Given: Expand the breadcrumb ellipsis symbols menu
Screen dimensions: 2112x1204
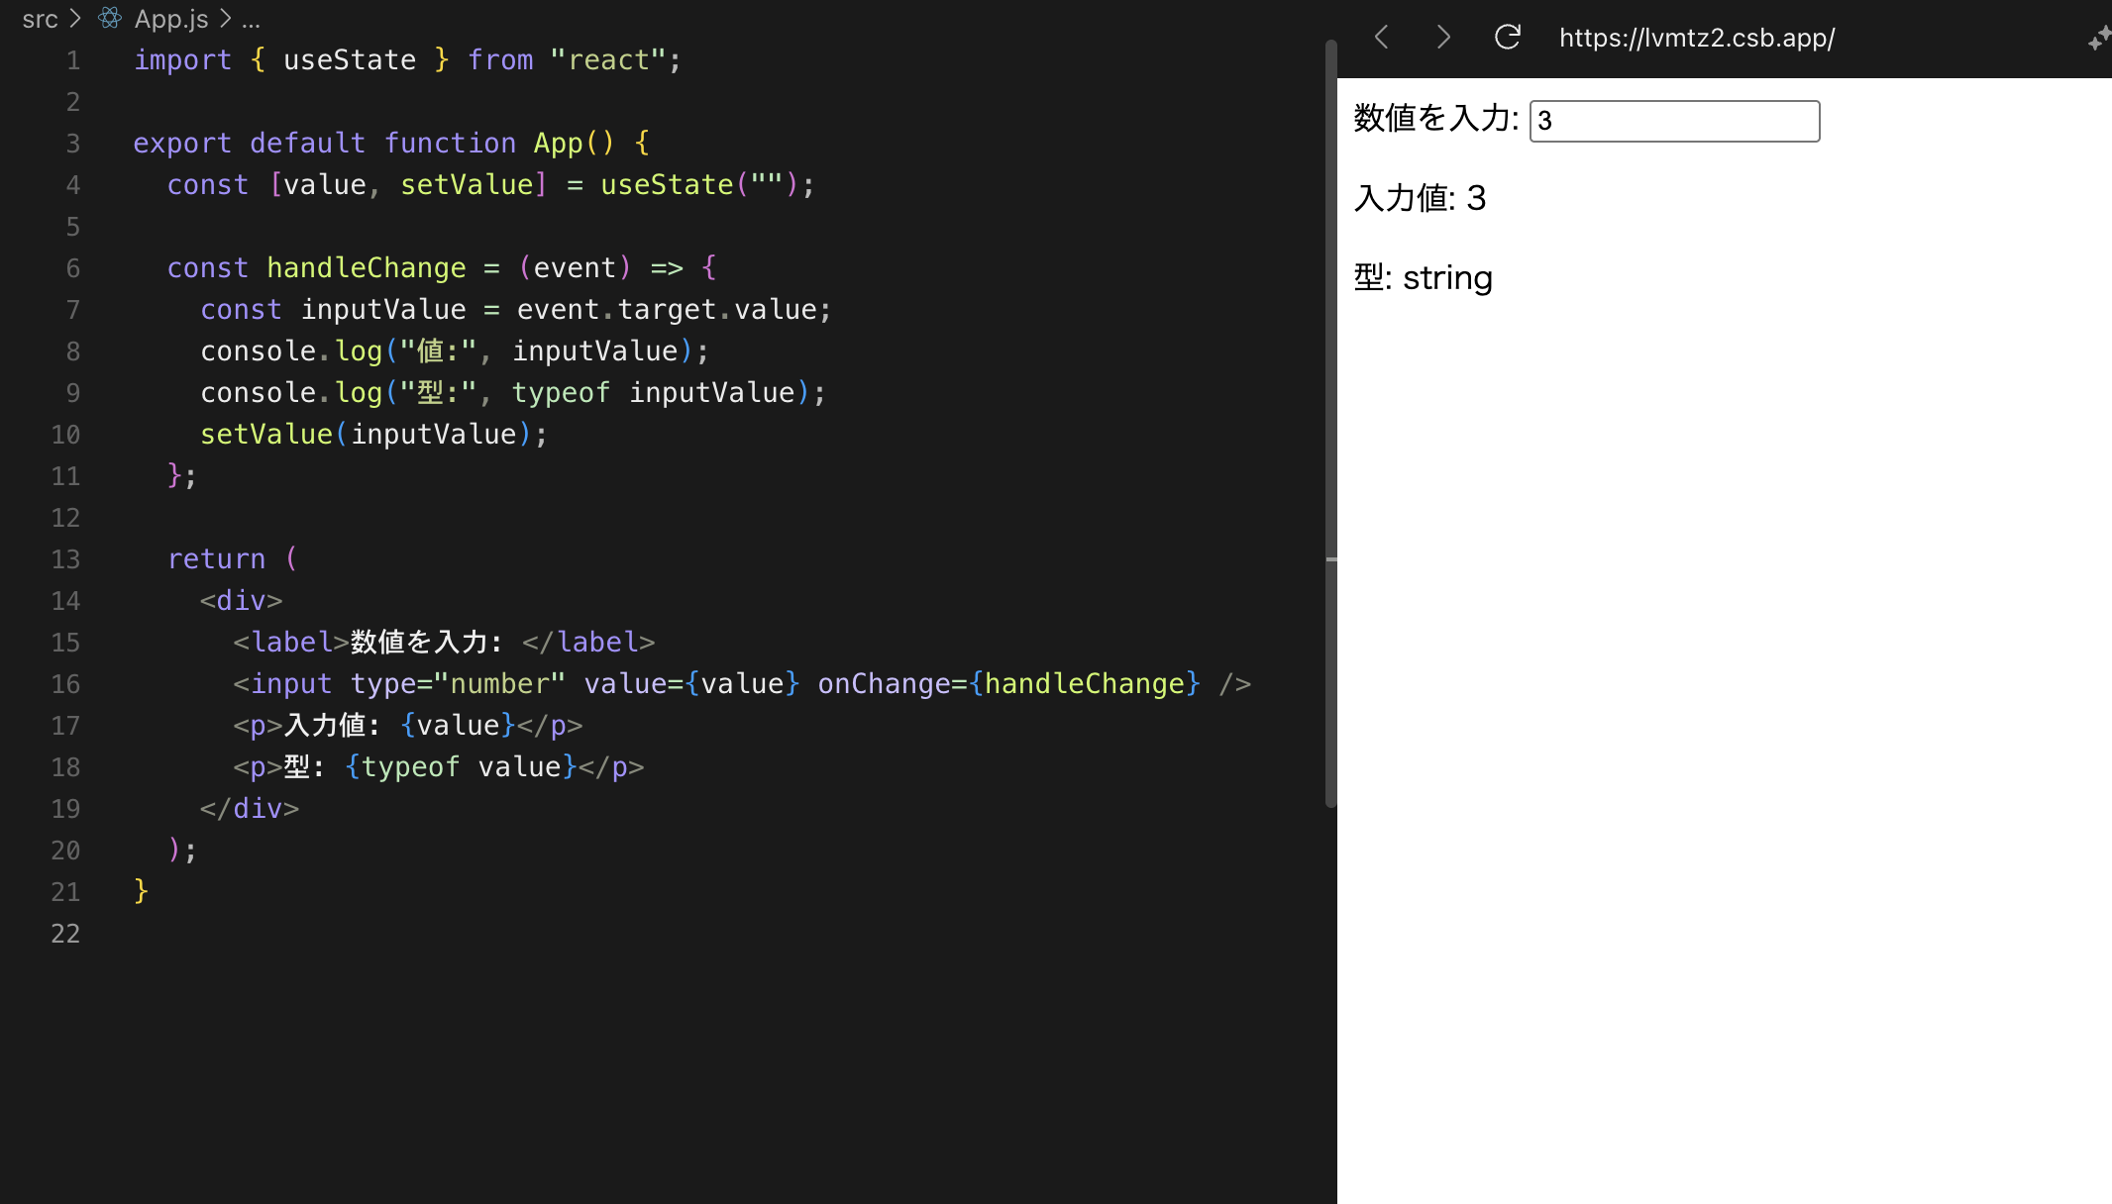Looking at the screenshot, I should click(x=251, y=19).
